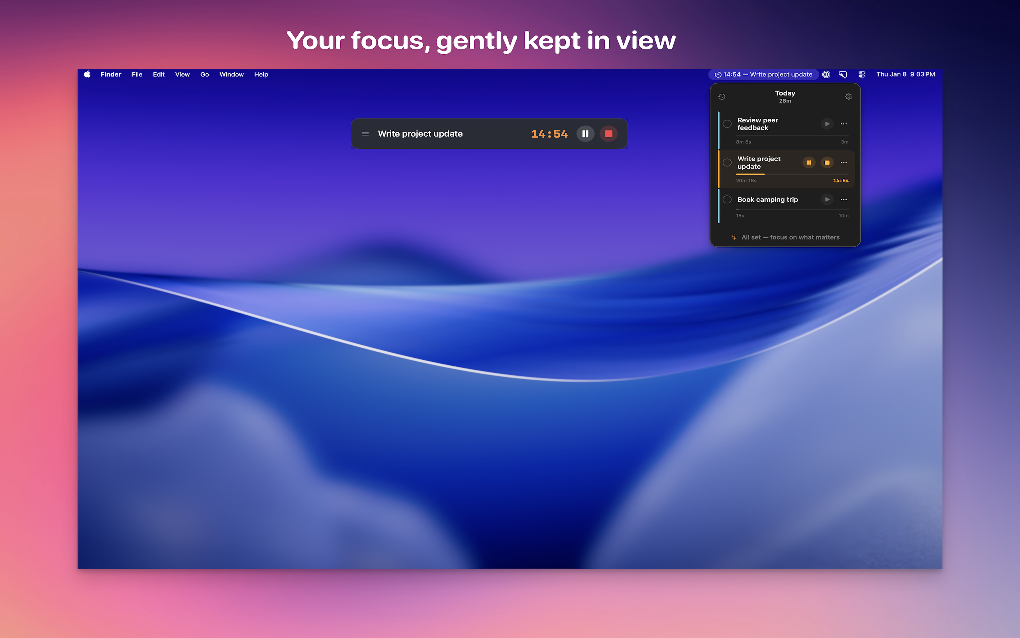
Task: Open the history view via the clock icon
Action: click(x=722, y=96)
